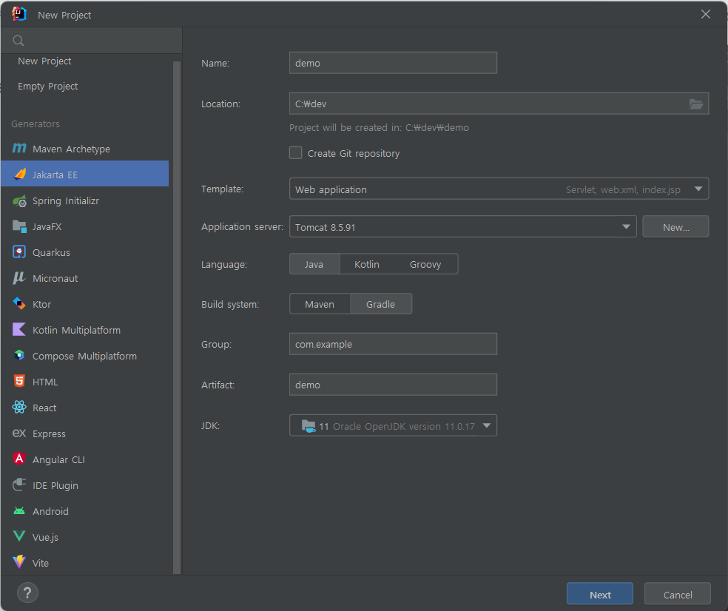Screen dimensions: 728x611
Task: Click the Tomcat 8.5.91 server combo box
Action: pos(462,226)
